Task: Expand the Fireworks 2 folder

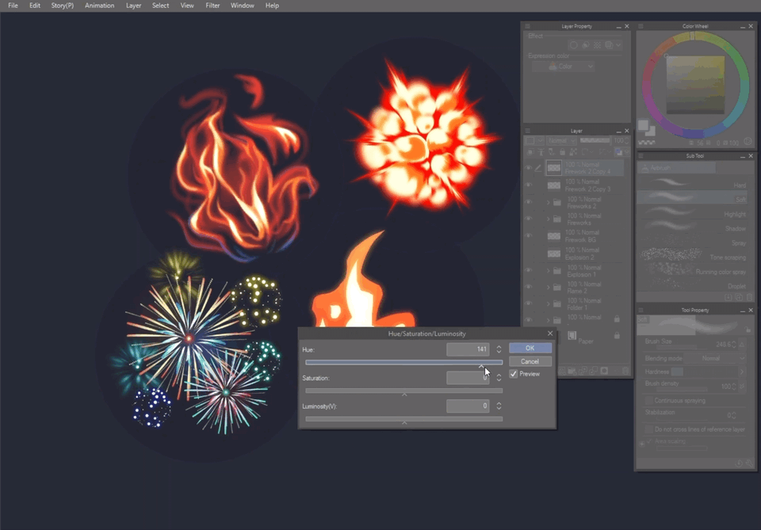Action: [549, 202]
